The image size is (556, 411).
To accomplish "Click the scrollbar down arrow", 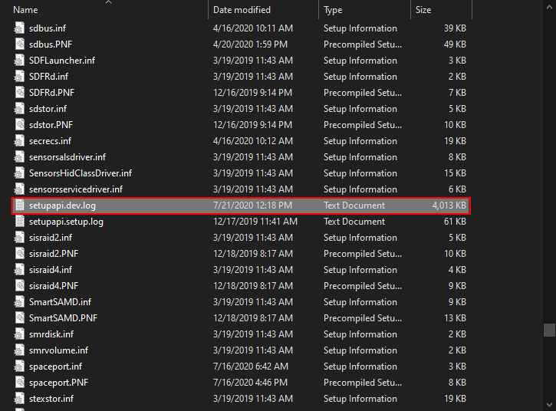I will (549, 404).
